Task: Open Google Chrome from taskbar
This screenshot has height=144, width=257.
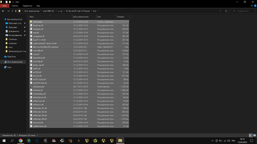Action: 21,141
